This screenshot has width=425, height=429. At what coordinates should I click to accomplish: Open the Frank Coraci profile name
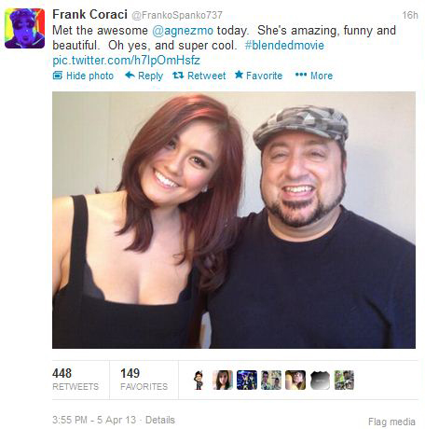89,14
